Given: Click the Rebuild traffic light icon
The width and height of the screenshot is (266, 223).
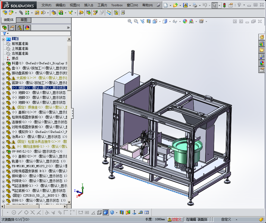Looking at the screenshot, I should 224,5.
